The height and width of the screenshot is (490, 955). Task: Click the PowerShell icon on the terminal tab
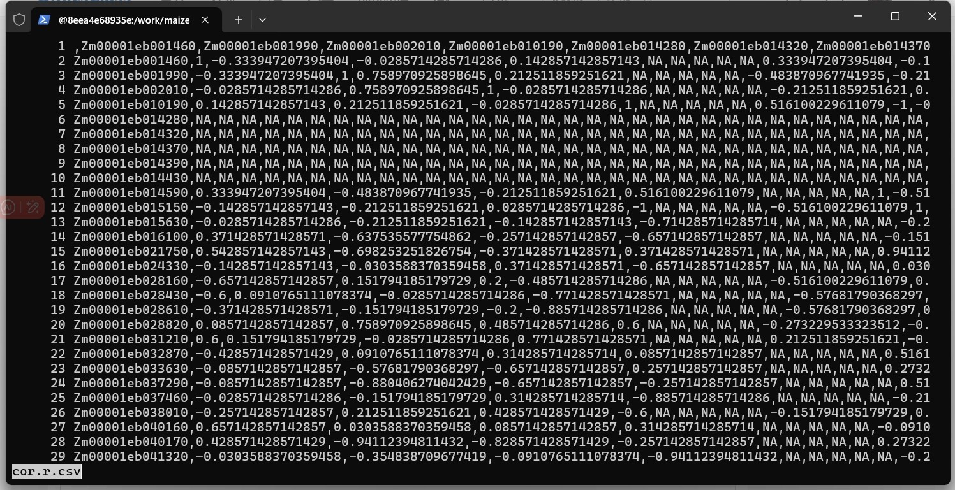point(44,20)
